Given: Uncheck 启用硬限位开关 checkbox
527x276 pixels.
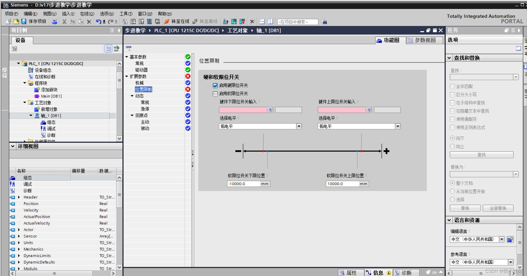Looking at the screenshot, I should [215, 85].
